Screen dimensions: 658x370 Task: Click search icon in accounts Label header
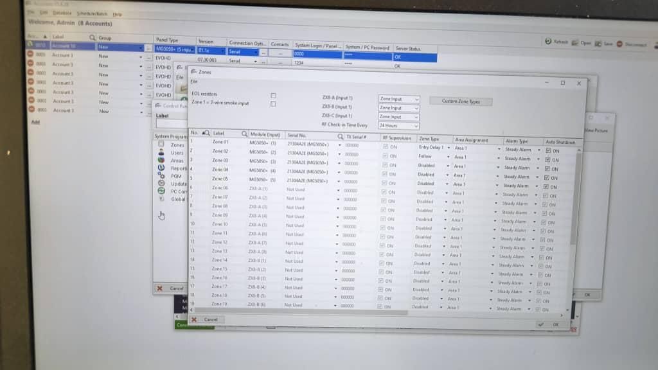tap(93, 38)
